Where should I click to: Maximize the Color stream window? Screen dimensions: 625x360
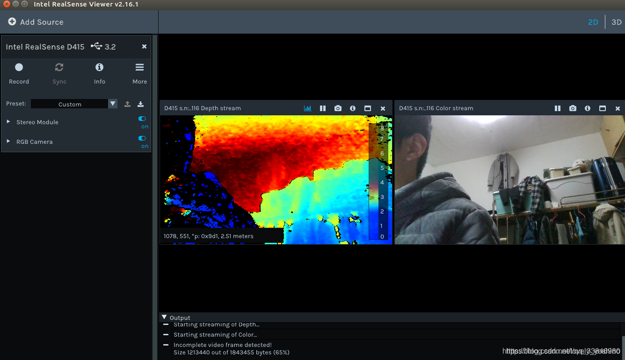tap(603, 108)
